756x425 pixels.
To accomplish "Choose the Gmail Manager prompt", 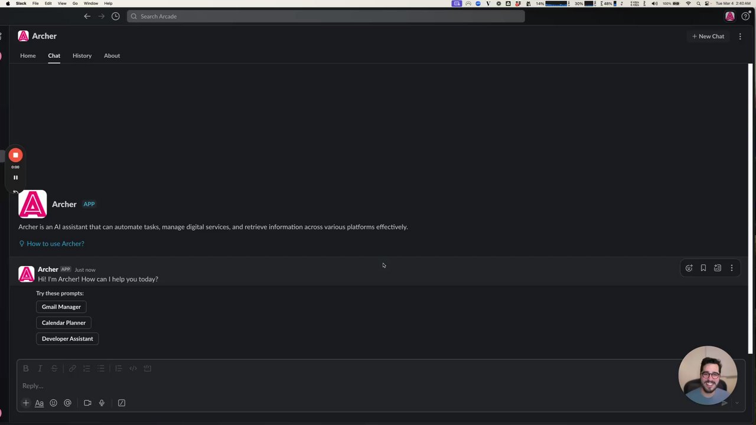I will (x=61, y=307).
